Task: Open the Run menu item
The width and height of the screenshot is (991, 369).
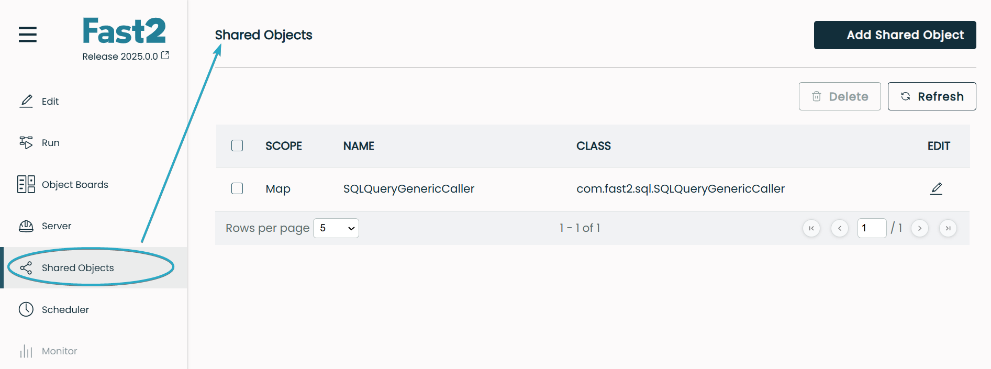Action: click(50, 143)
